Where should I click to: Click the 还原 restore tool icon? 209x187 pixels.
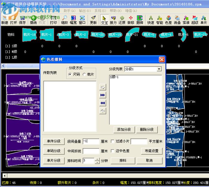coord(122,20)
